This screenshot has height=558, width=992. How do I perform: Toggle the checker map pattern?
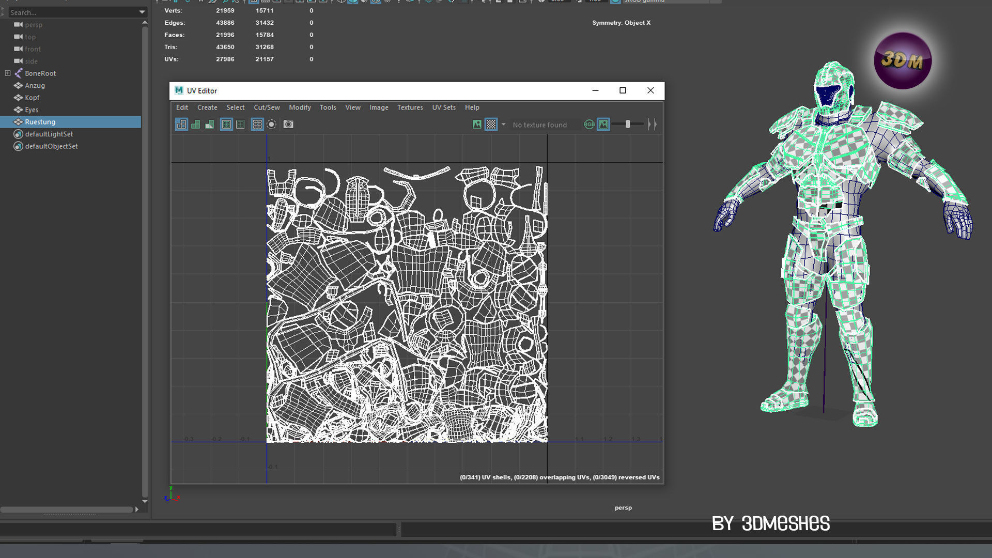[491, 125]
